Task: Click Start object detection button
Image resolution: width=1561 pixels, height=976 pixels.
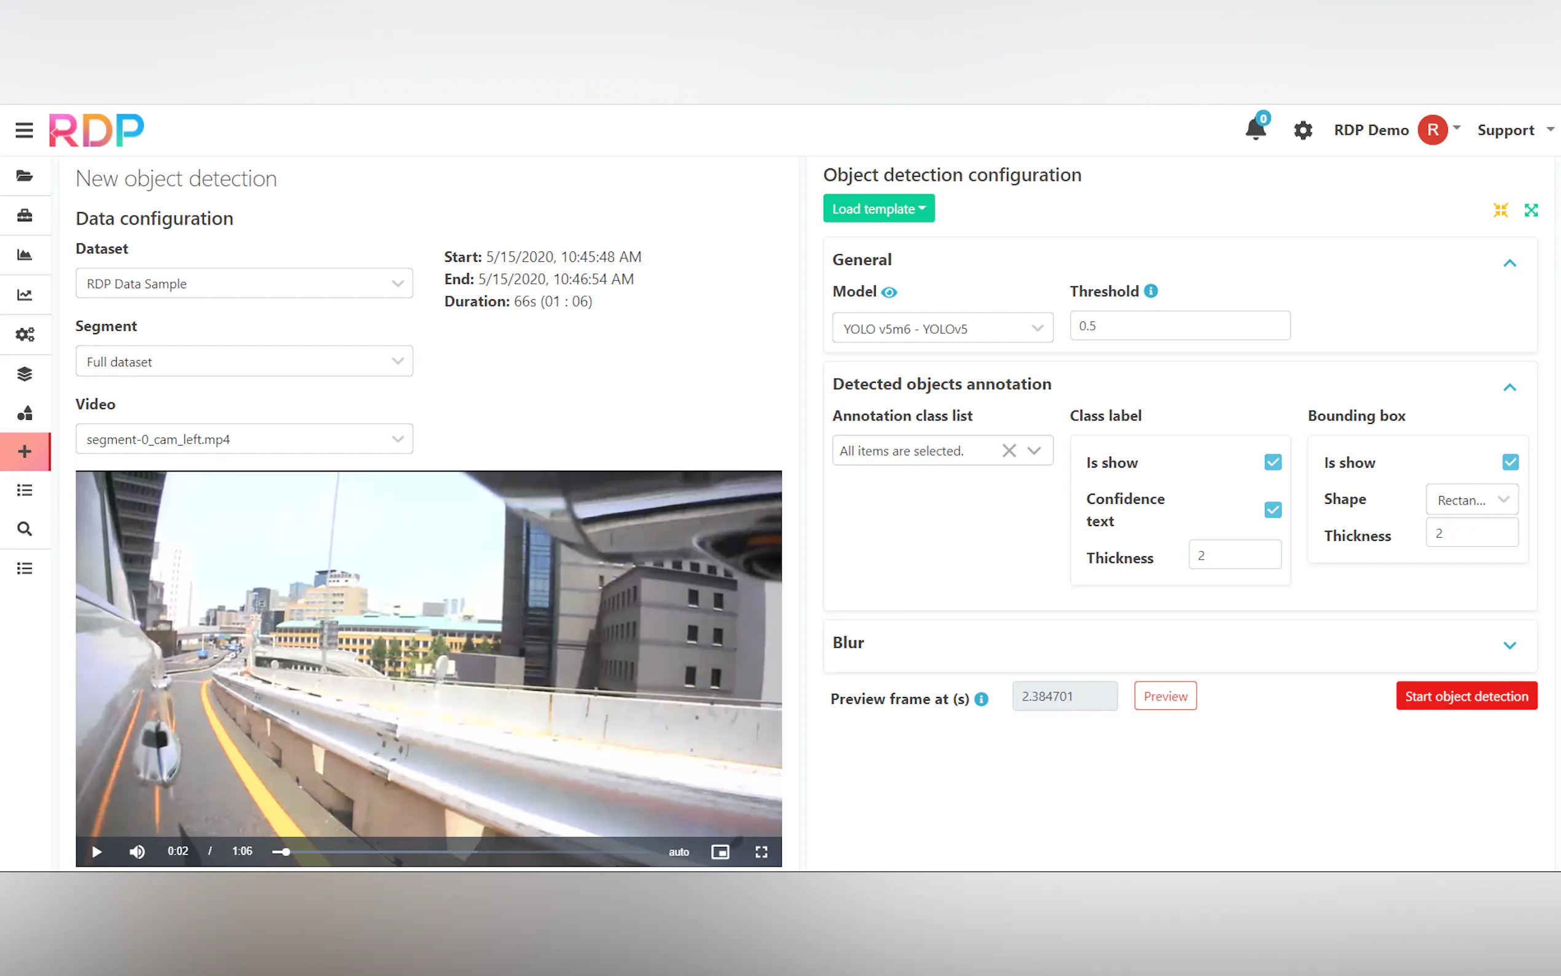Action: pyautogui.click(x=1466, y=696)
